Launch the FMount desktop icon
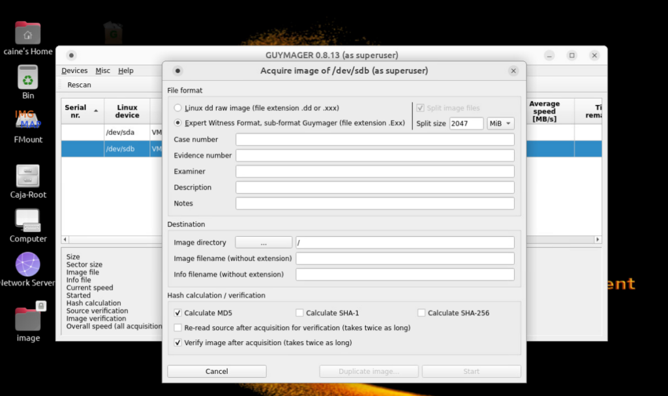This screenshot has height=396, width=668. (x=27, y=120)
